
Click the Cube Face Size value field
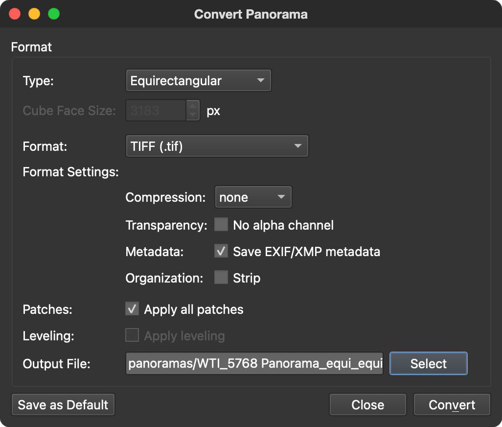click(156, 111)
